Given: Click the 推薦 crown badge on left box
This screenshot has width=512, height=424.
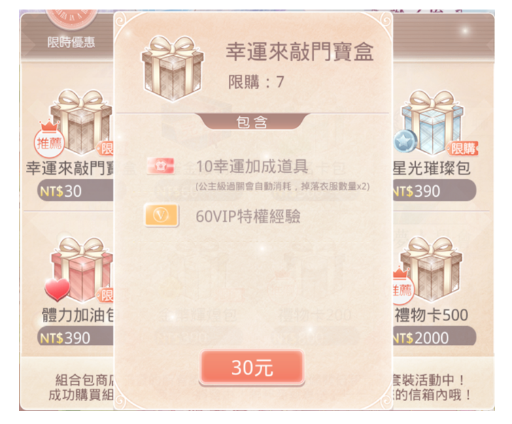Looking at the screenshot, I should pyautogui.click(x=50, y=140).
